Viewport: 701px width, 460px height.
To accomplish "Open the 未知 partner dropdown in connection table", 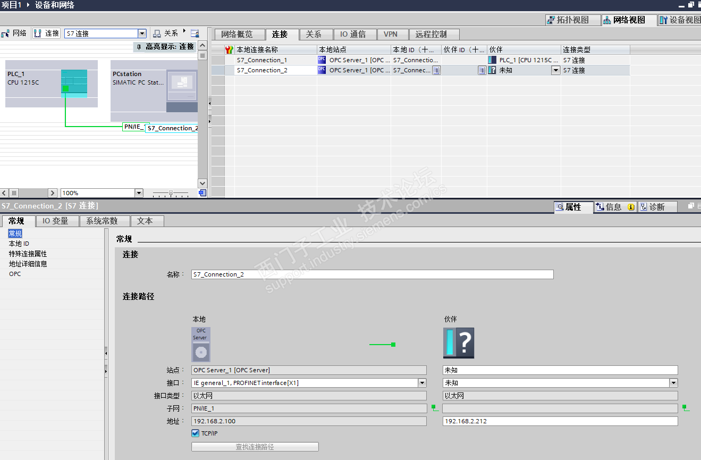I will click(555, 70).
